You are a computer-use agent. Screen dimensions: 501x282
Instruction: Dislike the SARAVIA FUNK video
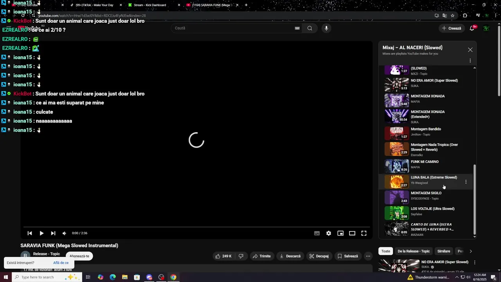[x=241, y=256]
